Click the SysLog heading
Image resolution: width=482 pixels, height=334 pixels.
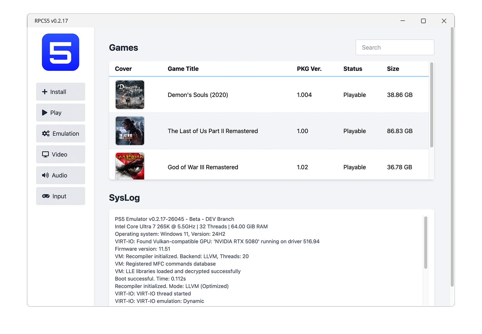click(x=124, y=198)
